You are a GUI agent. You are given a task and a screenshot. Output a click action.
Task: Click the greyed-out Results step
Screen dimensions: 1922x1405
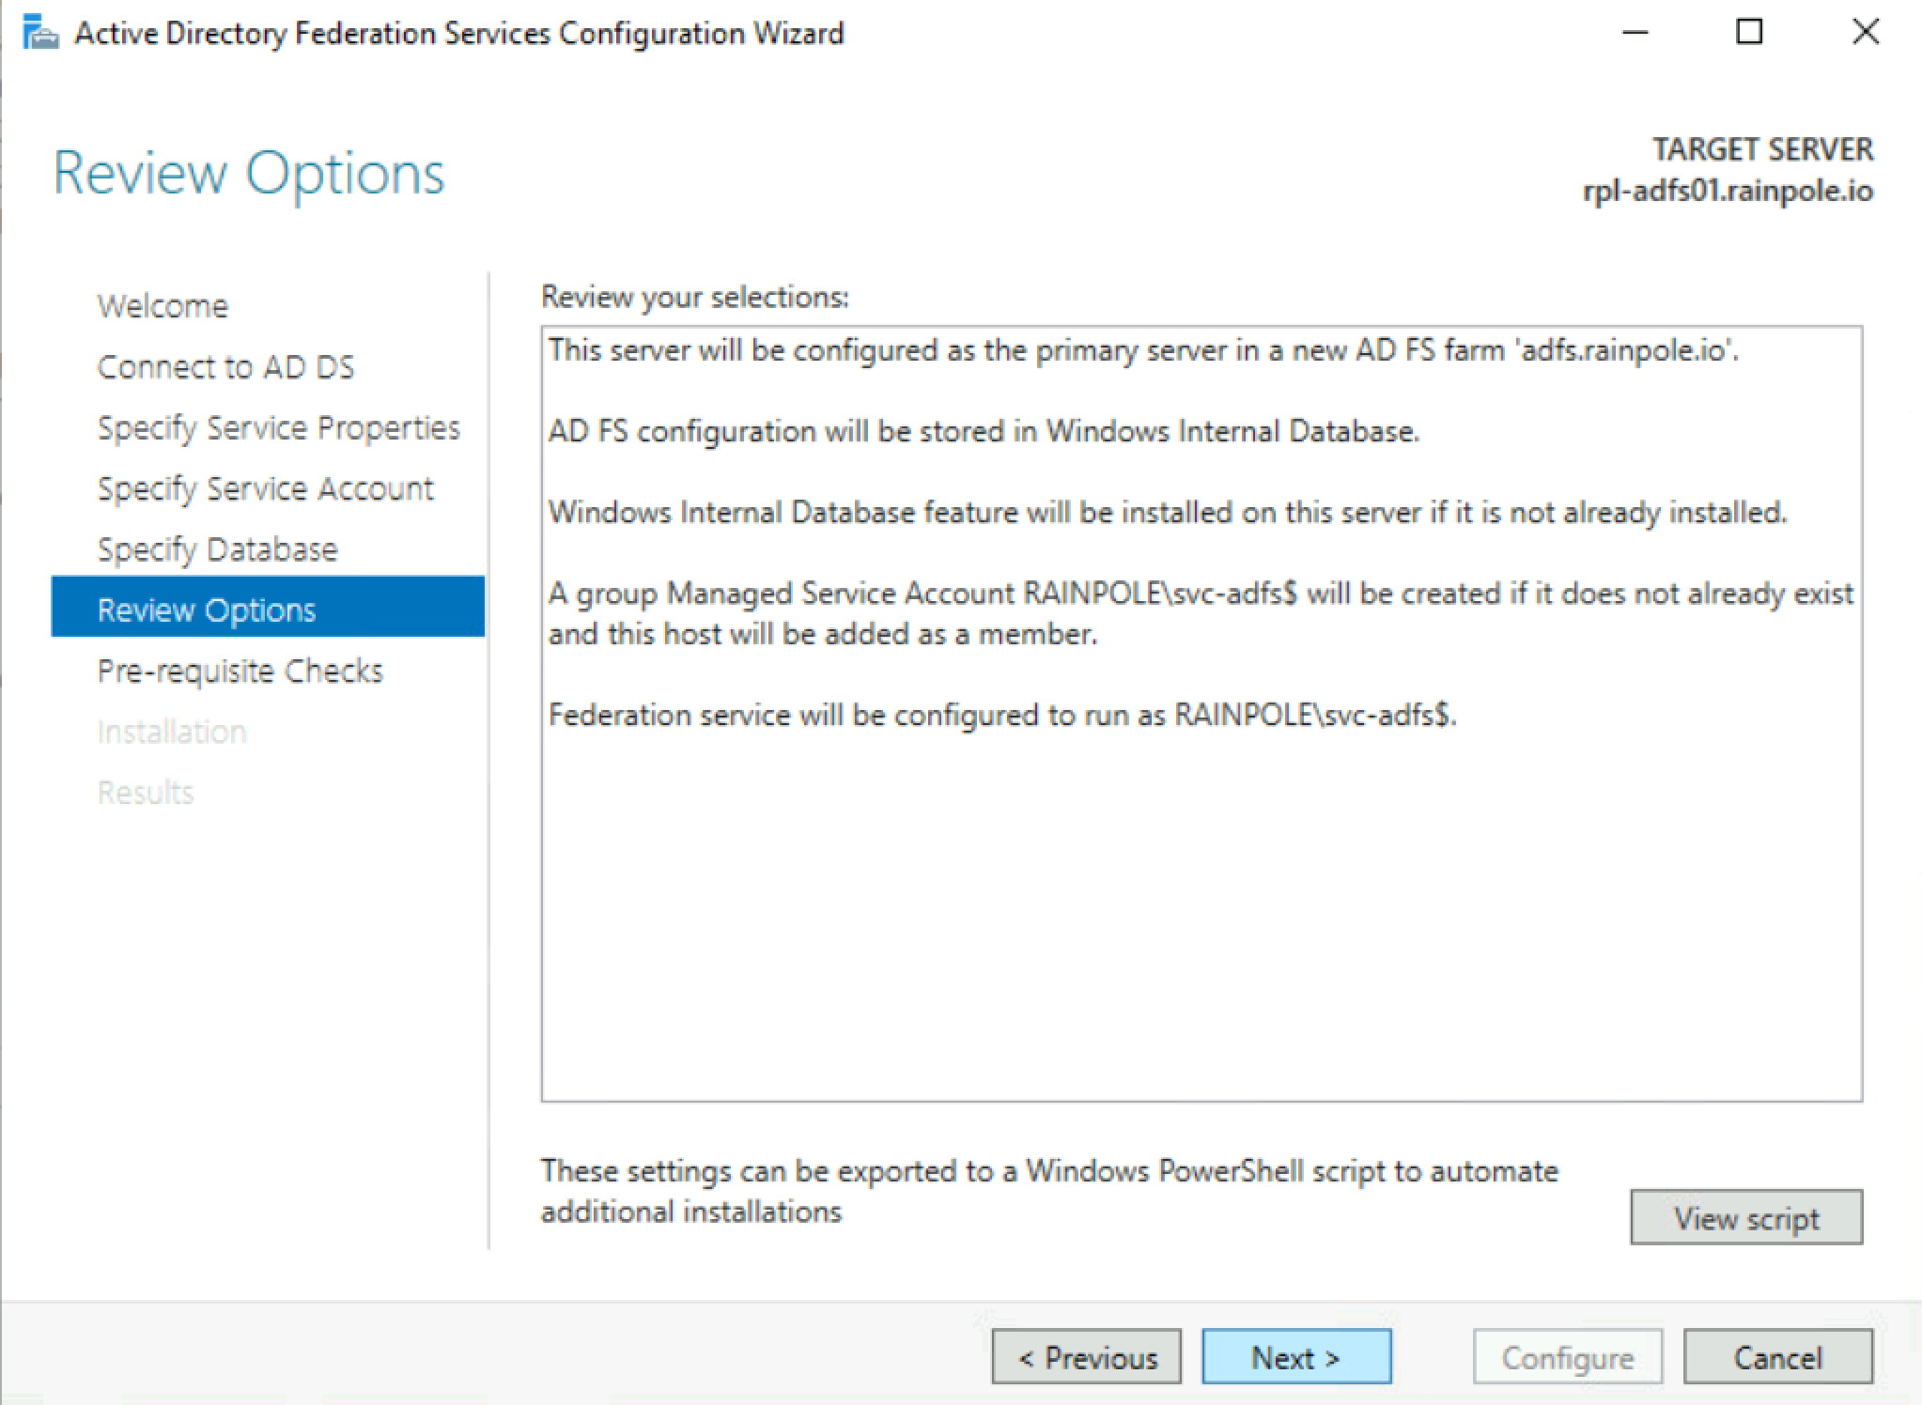pos(146,793)
